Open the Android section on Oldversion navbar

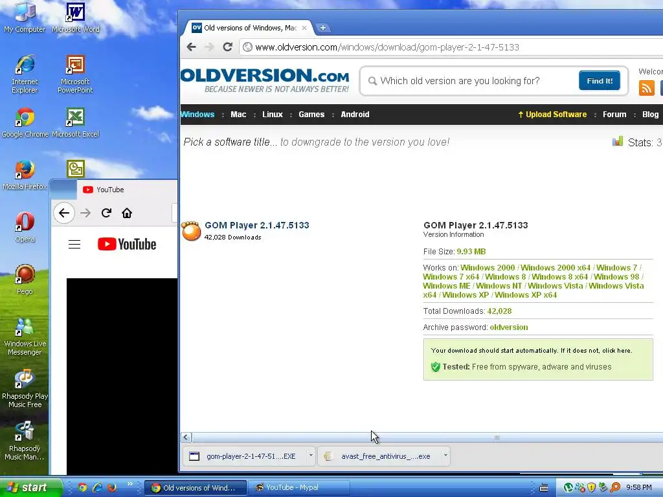coord(355,115)
